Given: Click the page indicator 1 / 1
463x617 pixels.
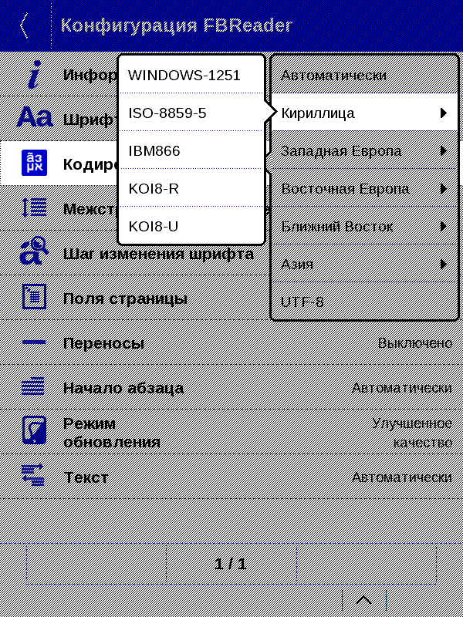Looking at the screenshot, I should pos(231,564).
